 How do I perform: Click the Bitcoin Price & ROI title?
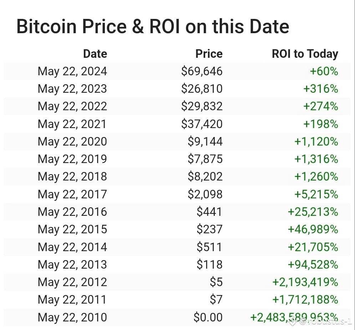tap(153, 26)
